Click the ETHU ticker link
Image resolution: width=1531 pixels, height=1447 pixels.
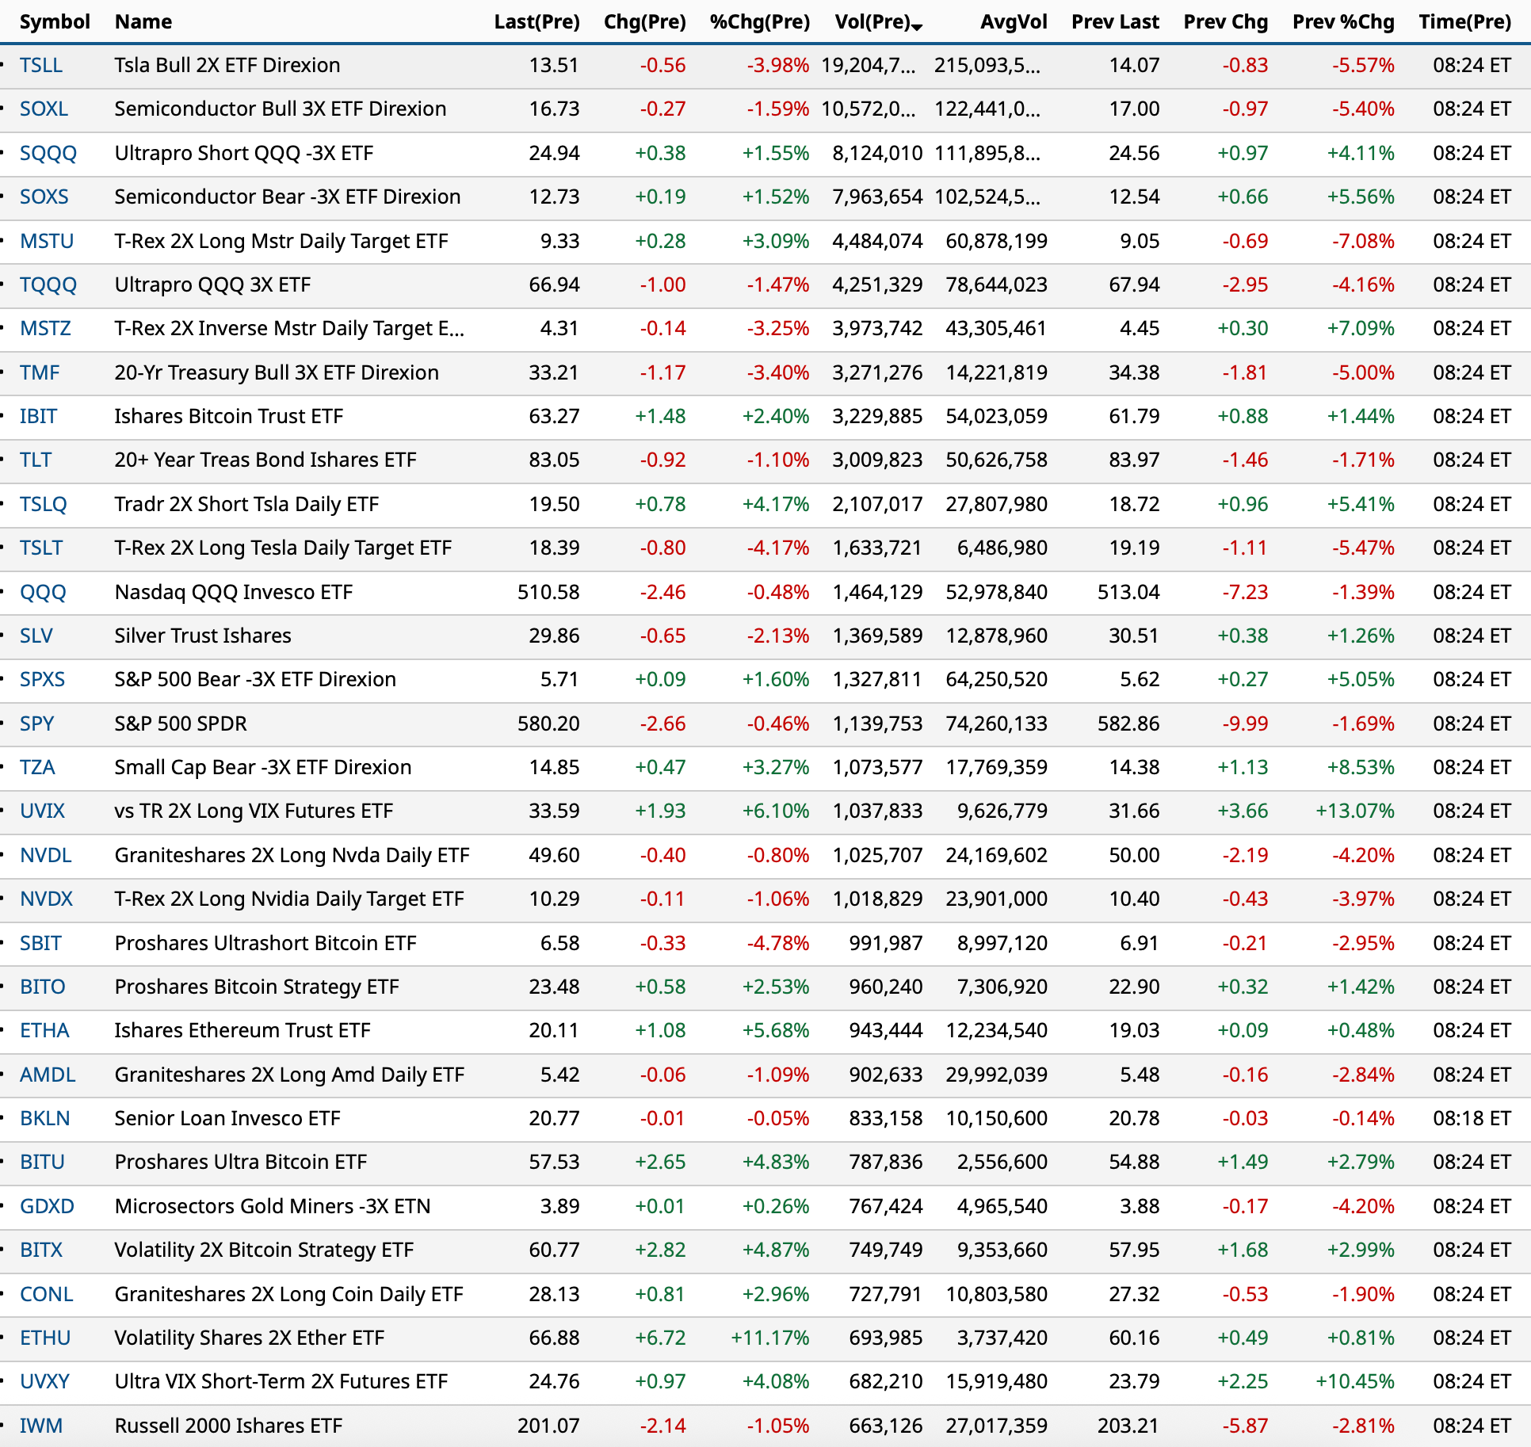[x=45, y=1338]
